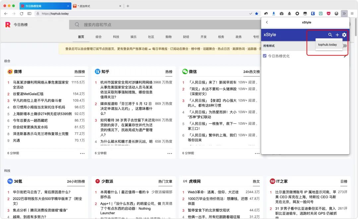Viewport: 358px width, 219px height.
Task: Open the 谷爱凌MetGala红毯 weibo item
Action: [28, 94]
